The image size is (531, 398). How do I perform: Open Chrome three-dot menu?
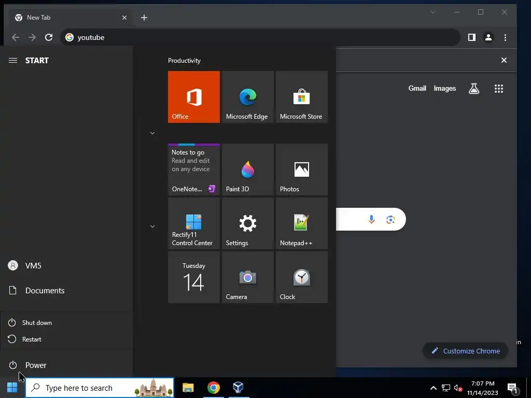pos(505,37)
